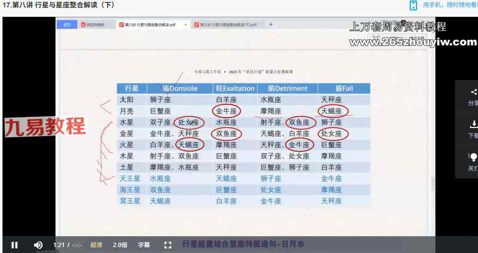Open the 超清 quality selector

[x=96, y=245]
